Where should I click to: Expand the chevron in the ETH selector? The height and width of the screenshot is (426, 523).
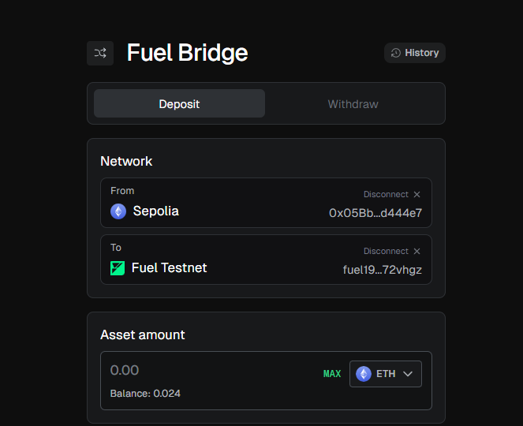tap(408, 374)
